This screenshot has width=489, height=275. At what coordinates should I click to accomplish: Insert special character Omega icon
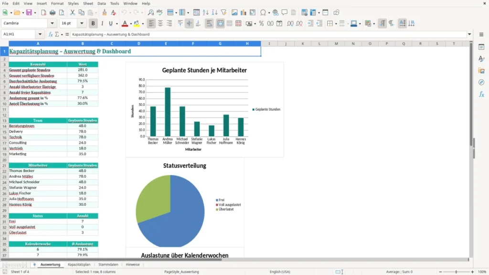pos(263,12)
